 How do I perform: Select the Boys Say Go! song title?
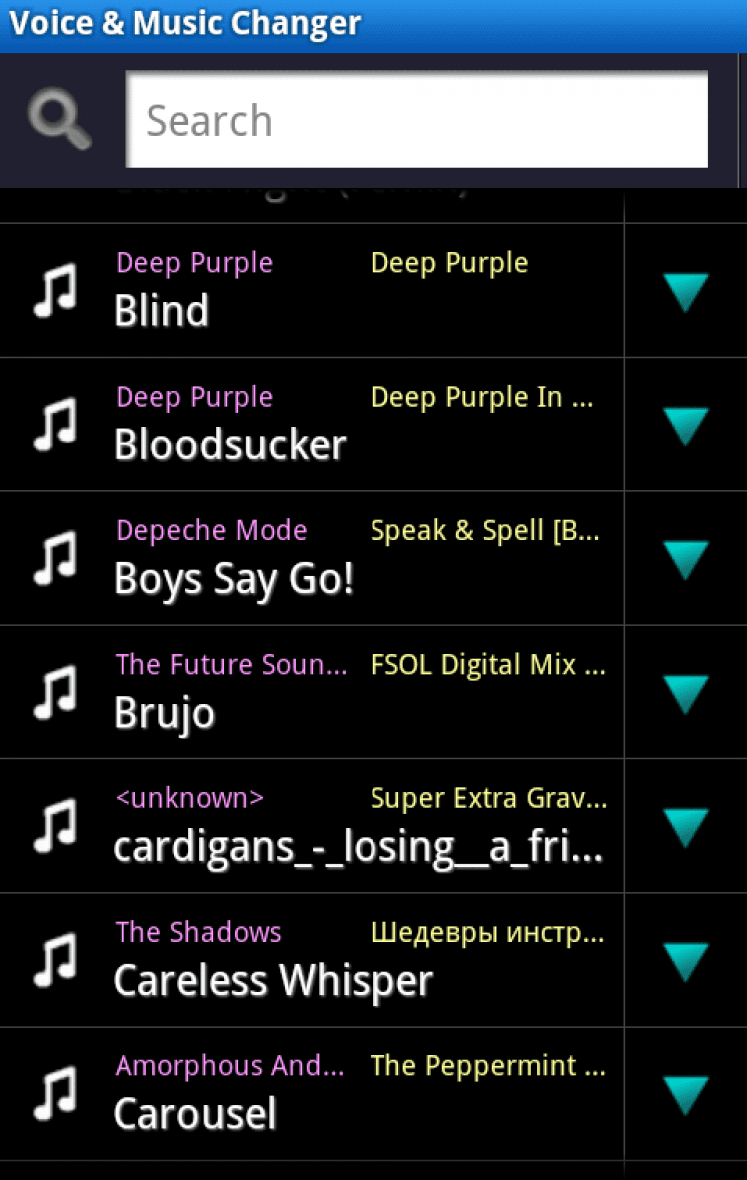click(x=233, y=579)
